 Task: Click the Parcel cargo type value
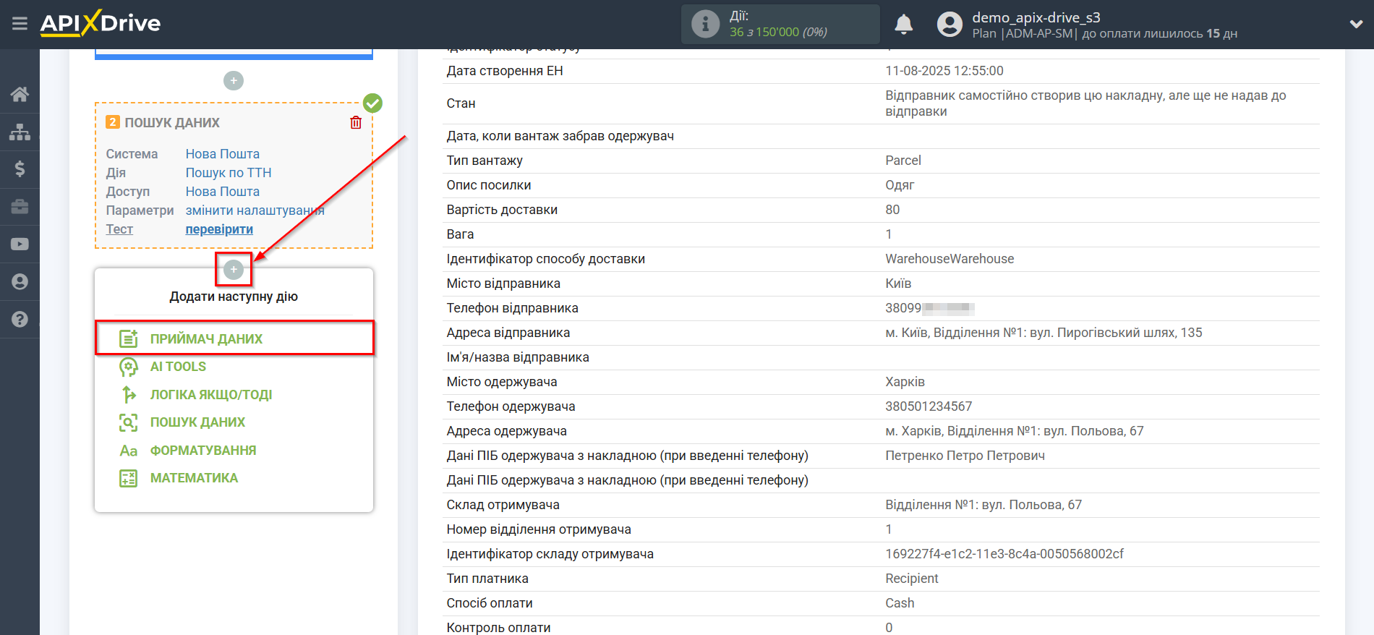click(x=903, y=161)
